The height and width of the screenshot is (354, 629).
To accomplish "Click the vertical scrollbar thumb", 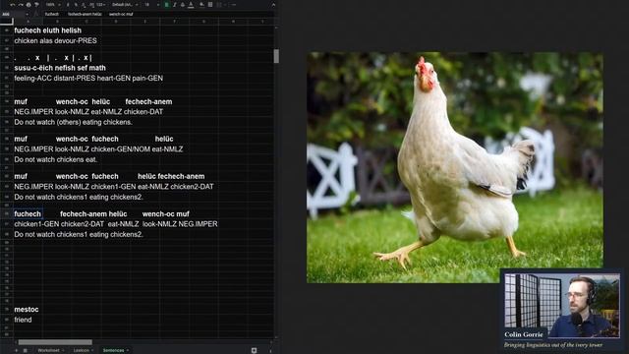I will [276, 56].
